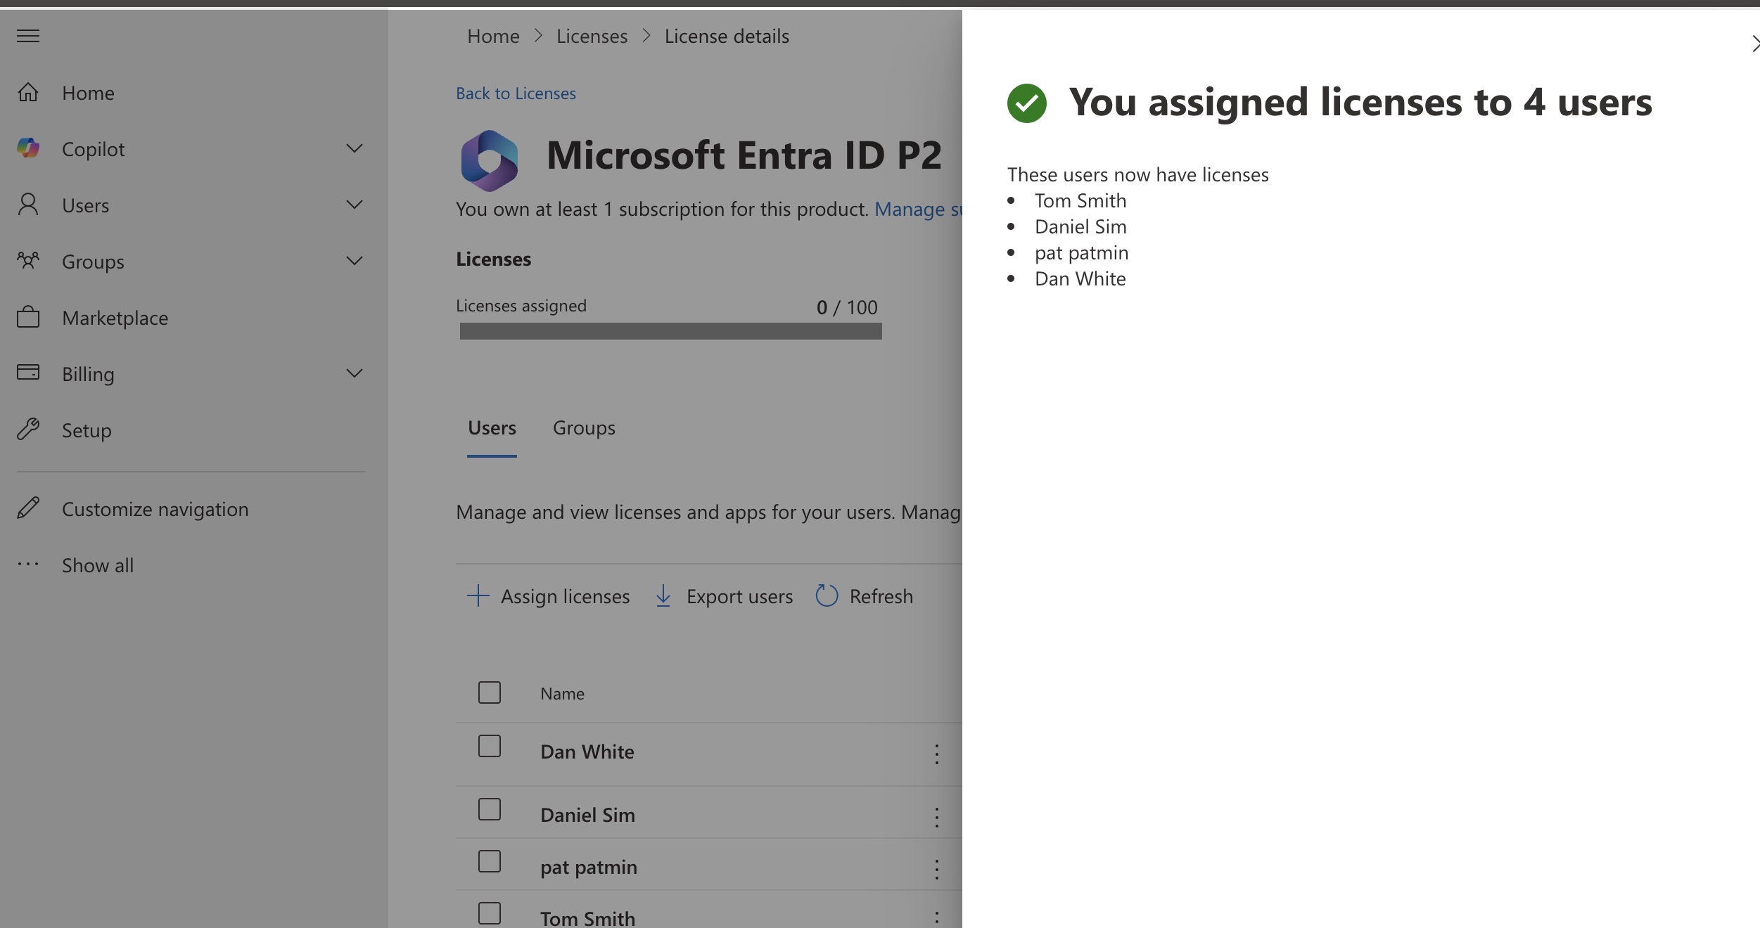Click pat patmin name in table
1760x928 pixels.
[x=589, y=868]
